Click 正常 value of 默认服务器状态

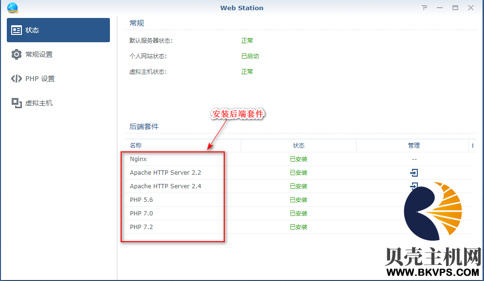coord(247,41)
